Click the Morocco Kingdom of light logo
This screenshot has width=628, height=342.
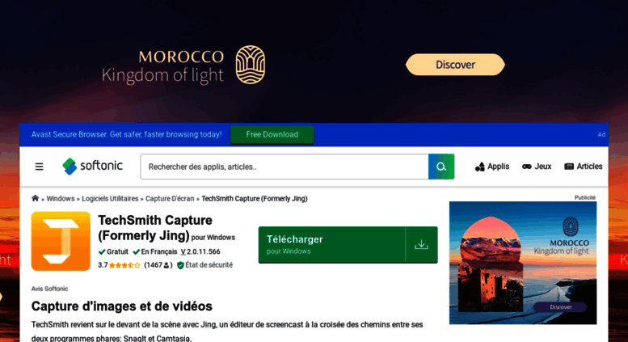pyautogui.click(x=183, y=65)
